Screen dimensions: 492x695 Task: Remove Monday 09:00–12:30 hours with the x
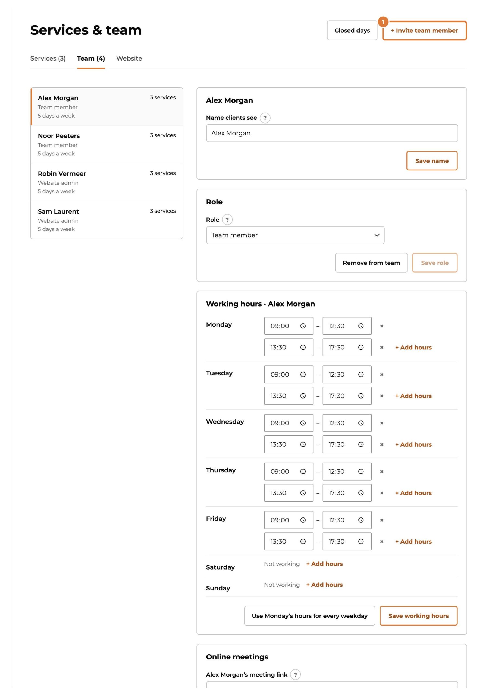[382, 326]
